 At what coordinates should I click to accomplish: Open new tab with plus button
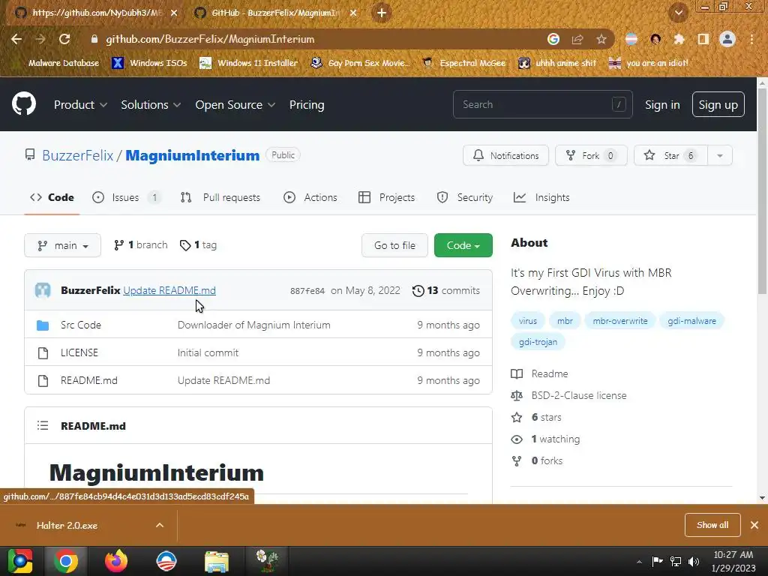(x=382, y=13)
